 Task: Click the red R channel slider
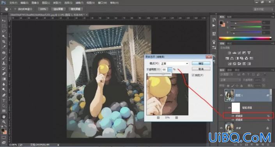point(245,22)
